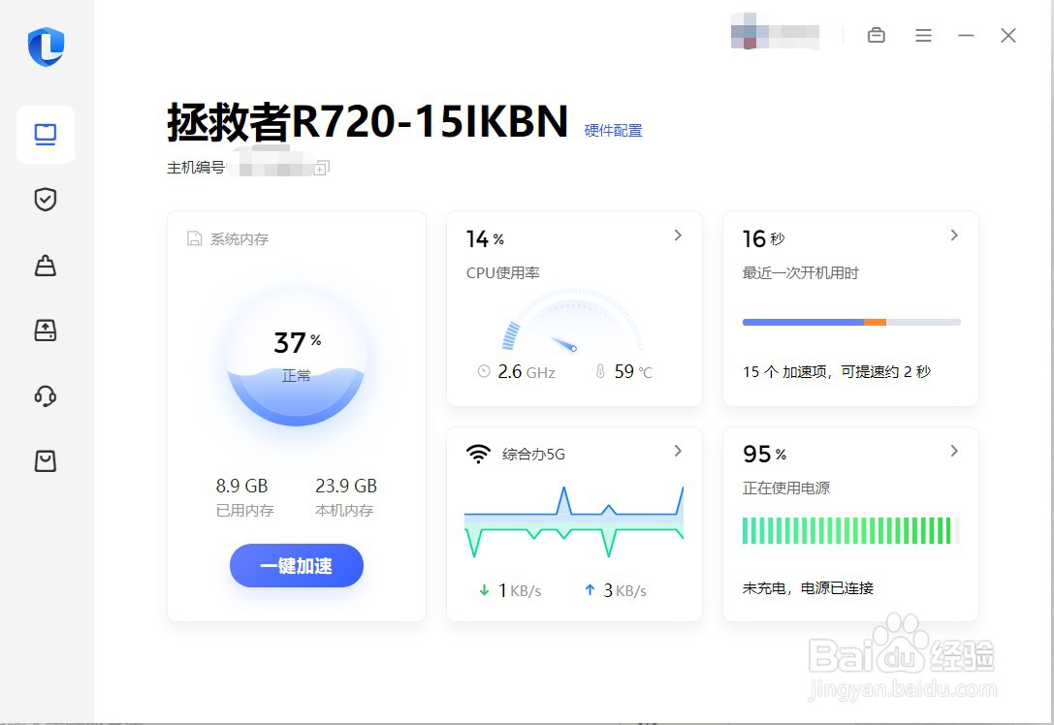Expand the 正在使用电源 power card
This screenshot has width=1054, height=725.
tap(953, 451)
